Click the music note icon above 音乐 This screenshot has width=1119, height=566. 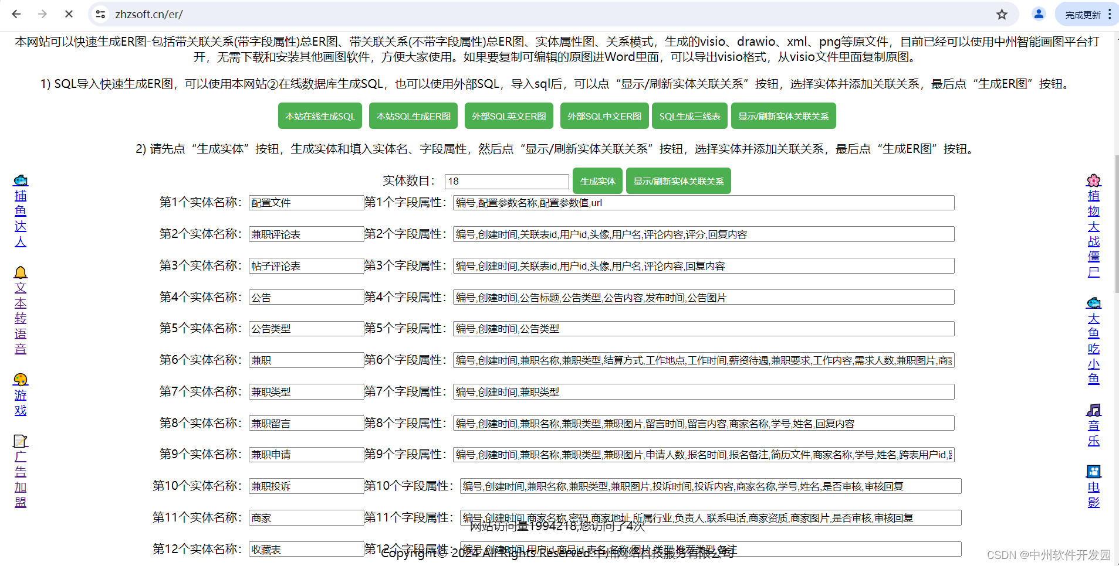coord(1094,410)
